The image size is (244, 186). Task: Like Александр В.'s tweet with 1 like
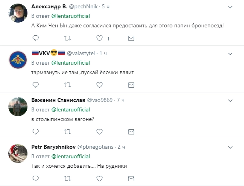[x=100, y=38]
